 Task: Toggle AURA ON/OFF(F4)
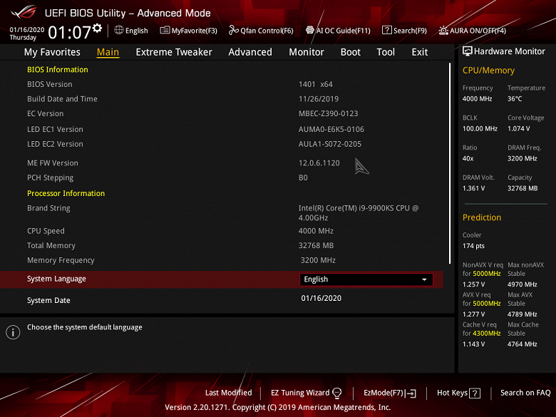click(473, 31)
